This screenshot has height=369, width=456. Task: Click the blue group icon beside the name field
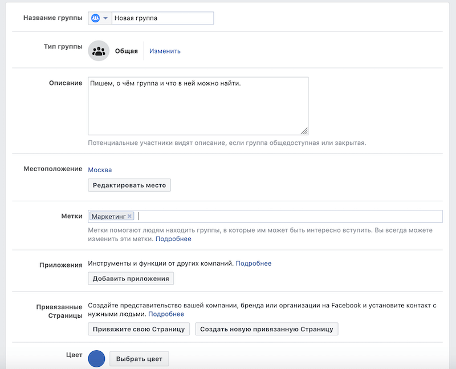(95, 18)
